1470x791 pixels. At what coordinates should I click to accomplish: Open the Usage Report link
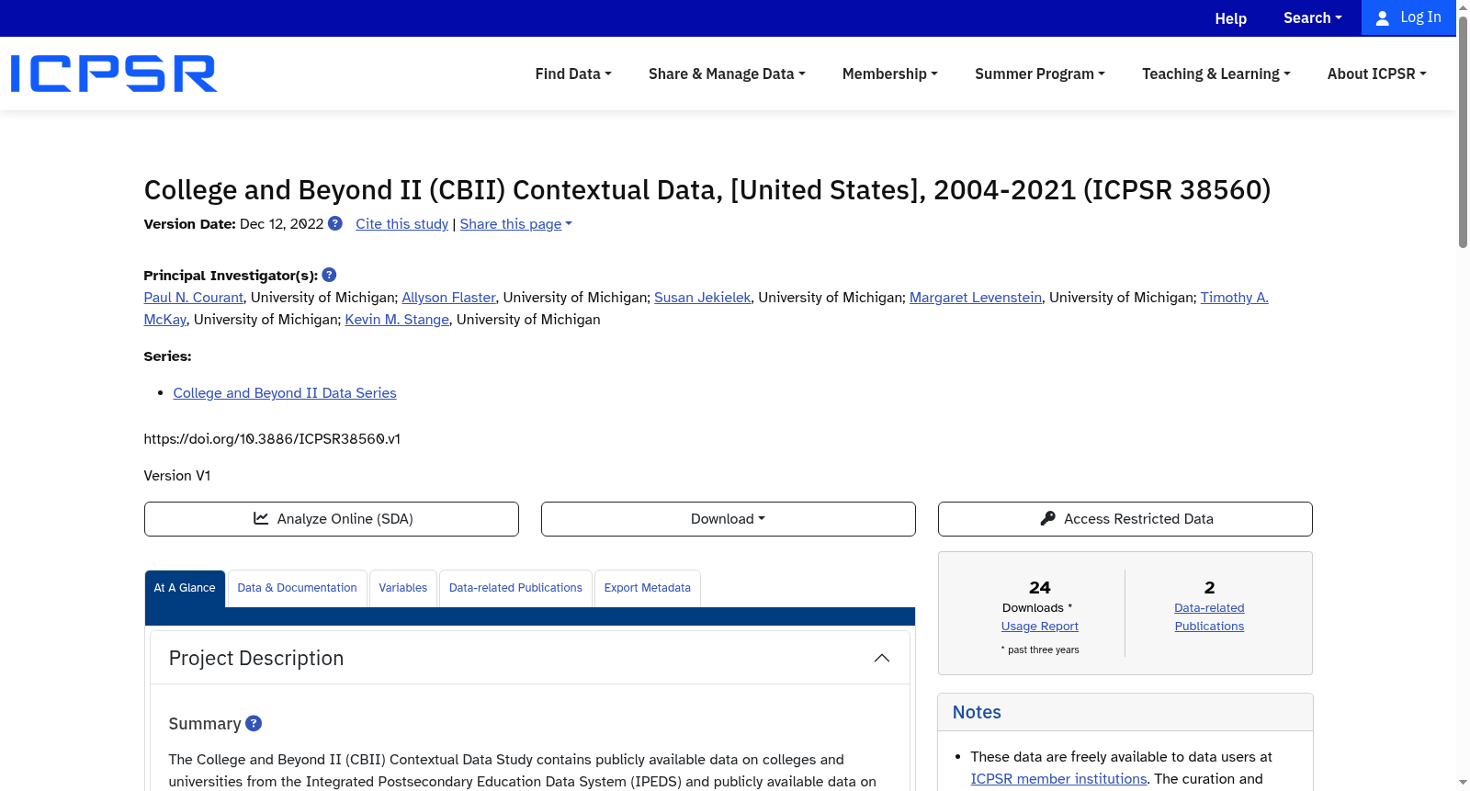[x=1040, y=627]
